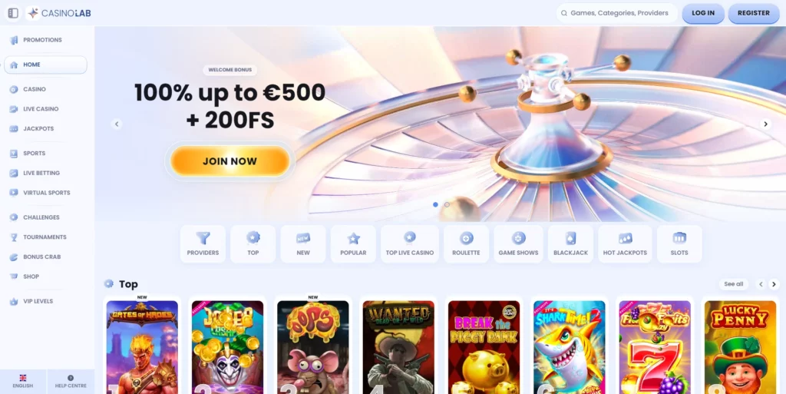Click the Join Now button

[230, 161]
